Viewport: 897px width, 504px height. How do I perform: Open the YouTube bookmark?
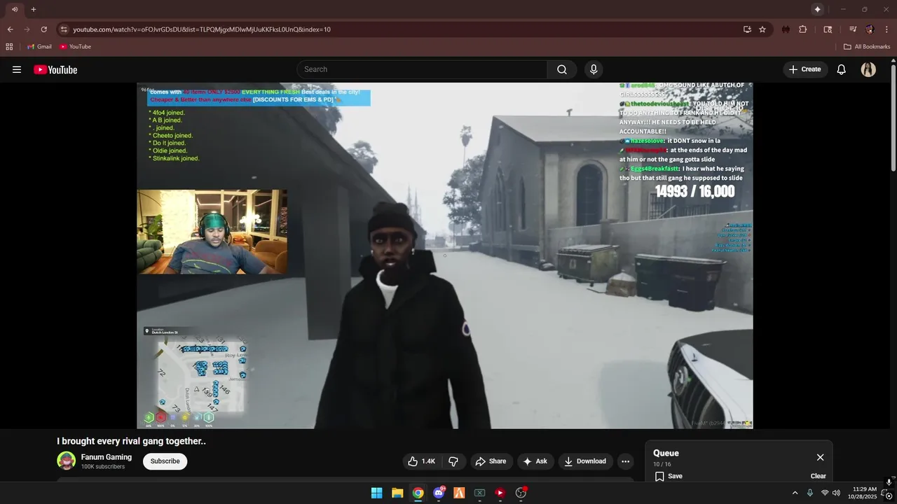tap(76, 47)
